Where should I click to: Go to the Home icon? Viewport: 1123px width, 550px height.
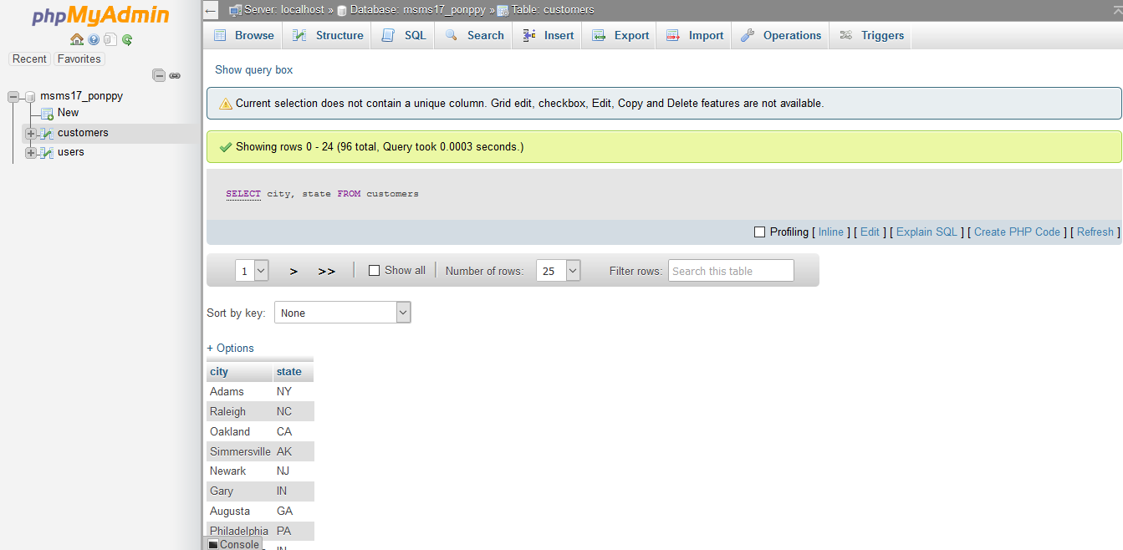click(77, 39)
